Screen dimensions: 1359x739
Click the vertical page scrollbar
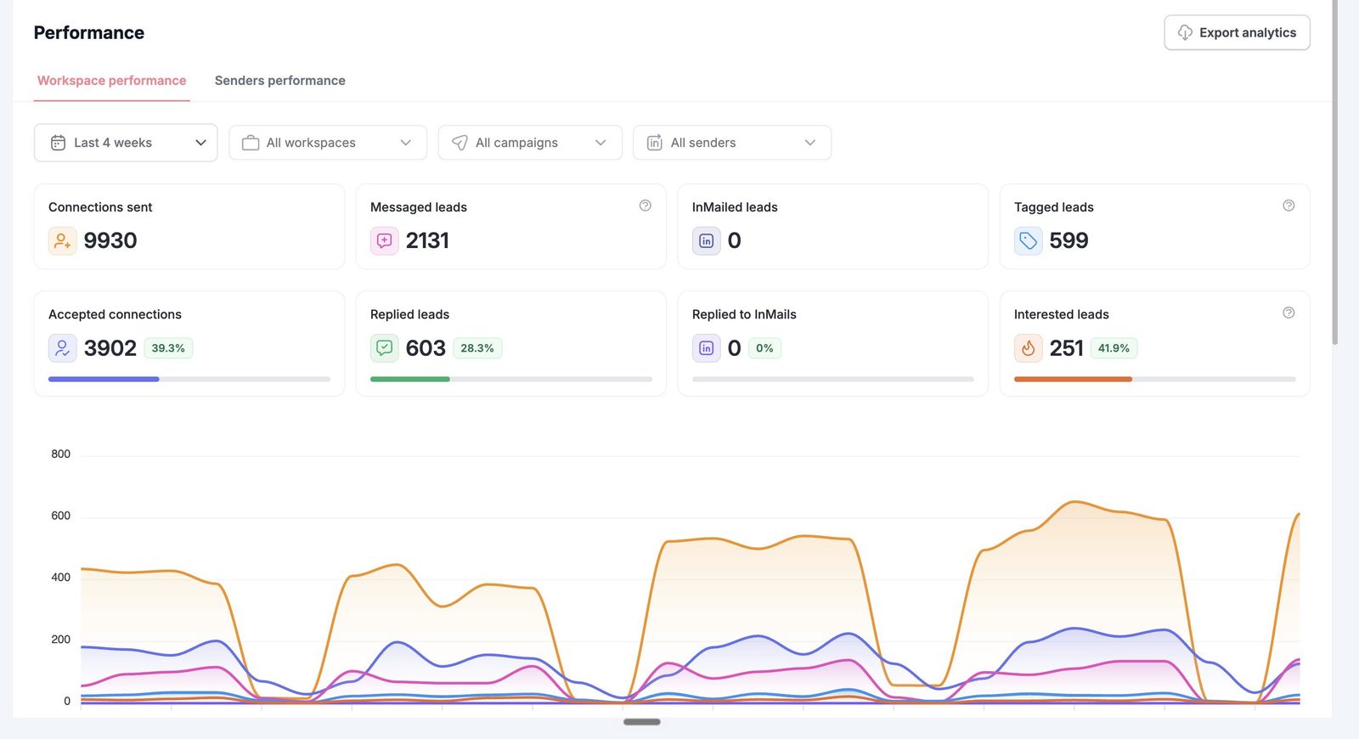pyautogui.click(x=1335, y=172)
